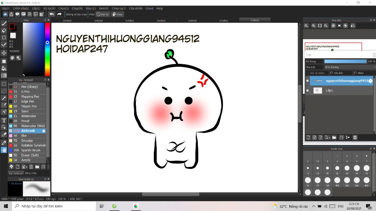The width and height of the screenshot is (376, 211).
Task: Select the Text tool
Action: 4,120
